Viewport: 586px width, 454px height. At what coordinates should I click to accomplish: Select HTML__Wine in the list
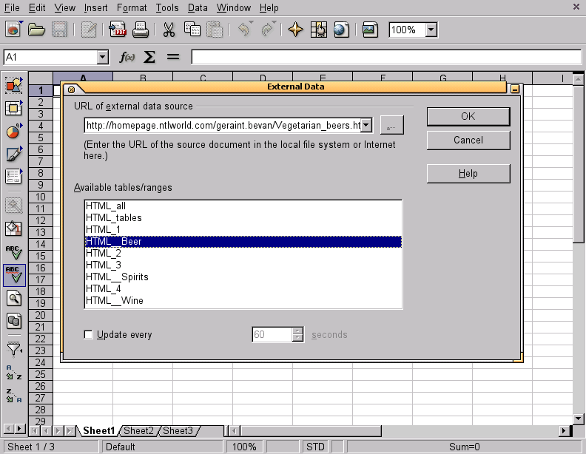pyautogui.click(x=243, y=301)
